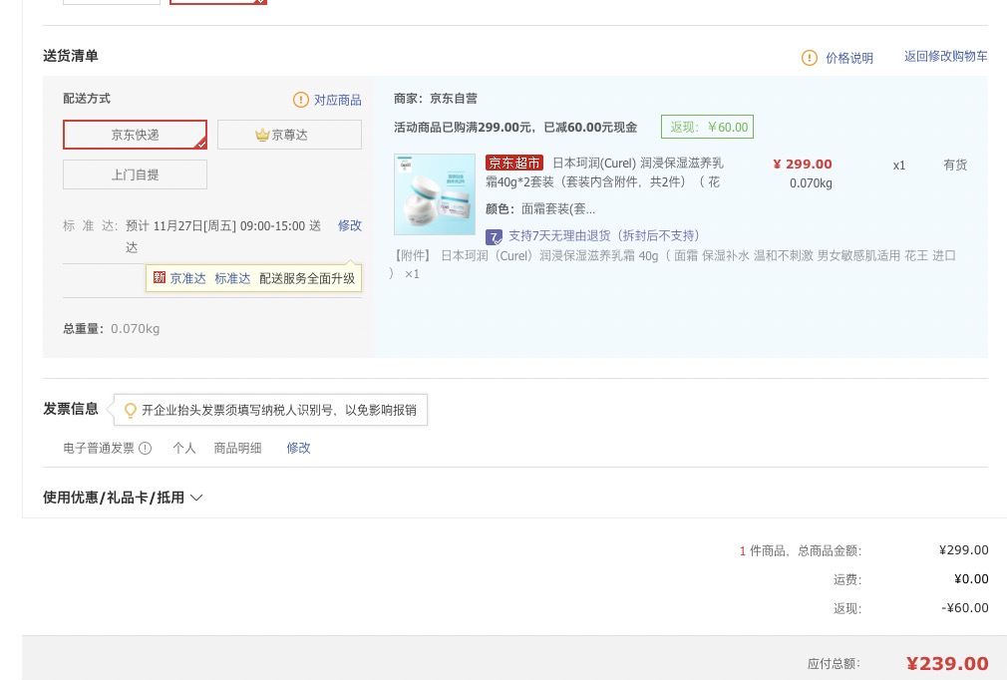This screenshot has height=680, width=1007.
Task: Click the orange 价格说明 info icon
Action: [810, 58]
